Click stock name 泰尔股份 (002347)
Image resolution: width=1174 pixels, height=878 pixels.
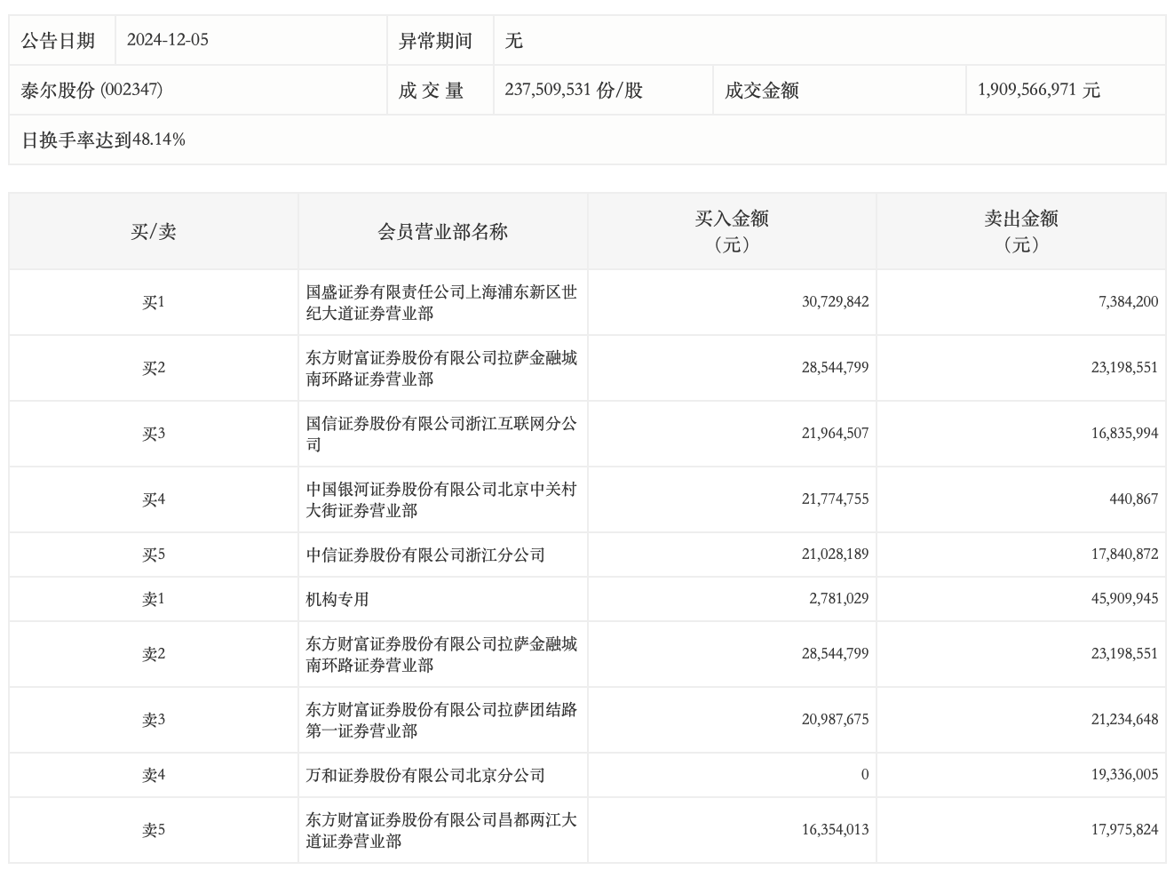tap(91, 90)
